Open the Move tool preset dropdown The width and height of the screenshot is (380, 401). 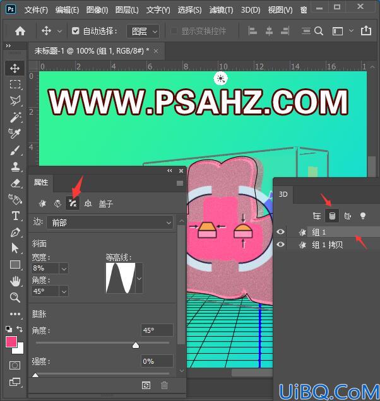coord(59,32)
